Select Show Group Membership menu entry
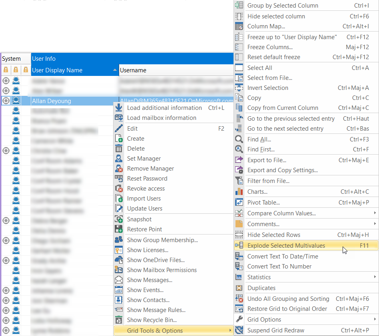The image size is (379, 336). [162, 240]
